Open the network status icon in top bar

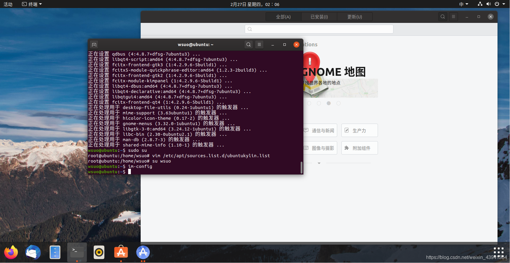click(480, 4)
